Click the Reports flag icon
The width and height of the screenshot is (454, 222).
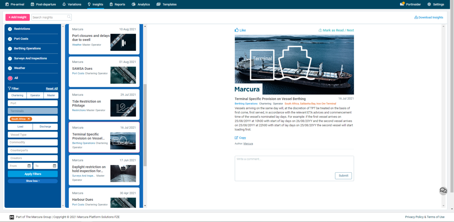(x=111, y=4)
